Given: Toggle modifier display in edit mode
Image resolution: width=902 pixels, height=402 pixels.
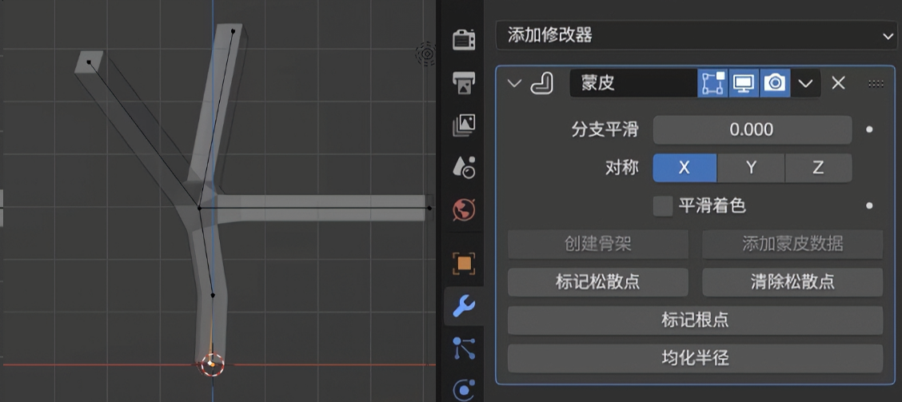Looking at the screenshot, I should (712, 83).
